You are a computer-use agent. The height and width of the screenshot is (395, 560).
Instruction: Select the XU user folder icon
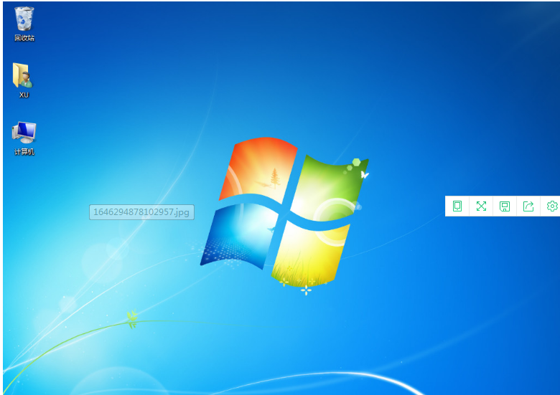click(23, 75)
